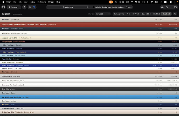Open the Window menu

click(x=51, y=2)
